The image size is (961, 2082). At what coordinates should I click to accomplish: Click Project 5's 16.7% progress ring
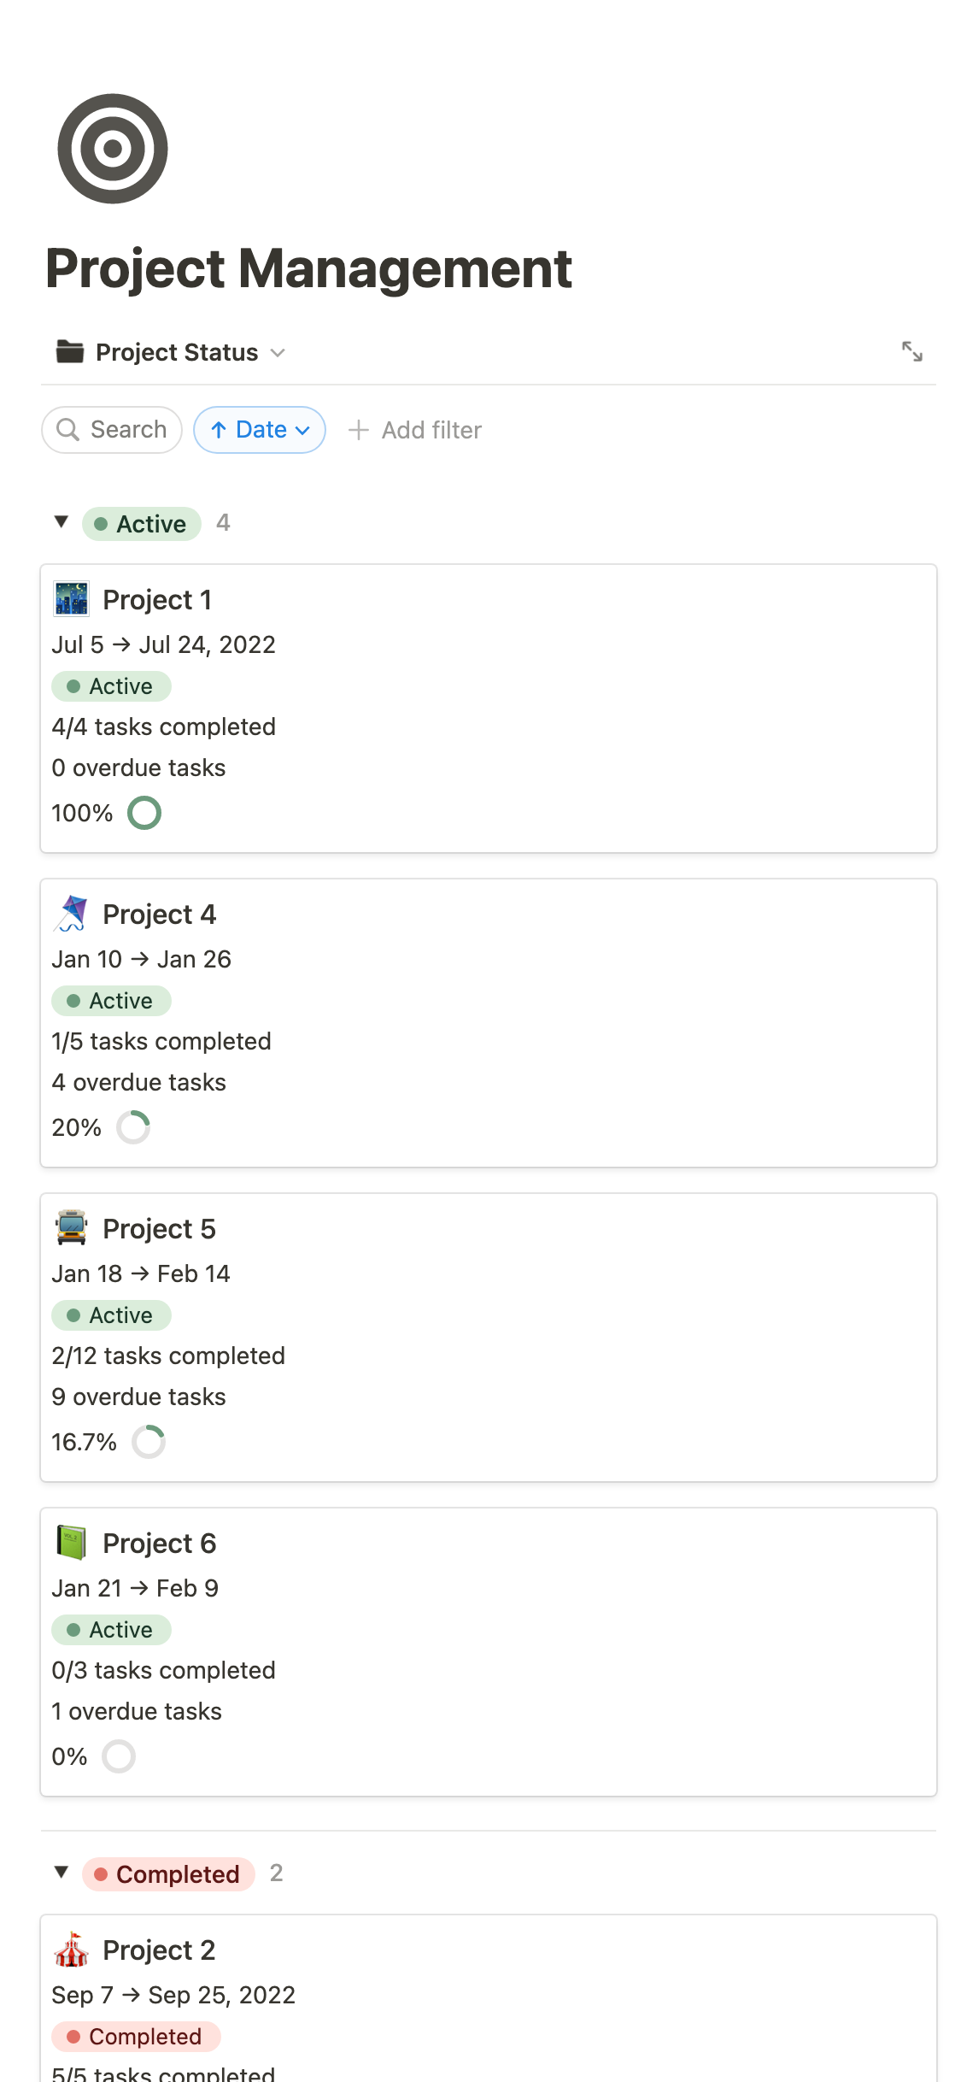coord(149,1442)
